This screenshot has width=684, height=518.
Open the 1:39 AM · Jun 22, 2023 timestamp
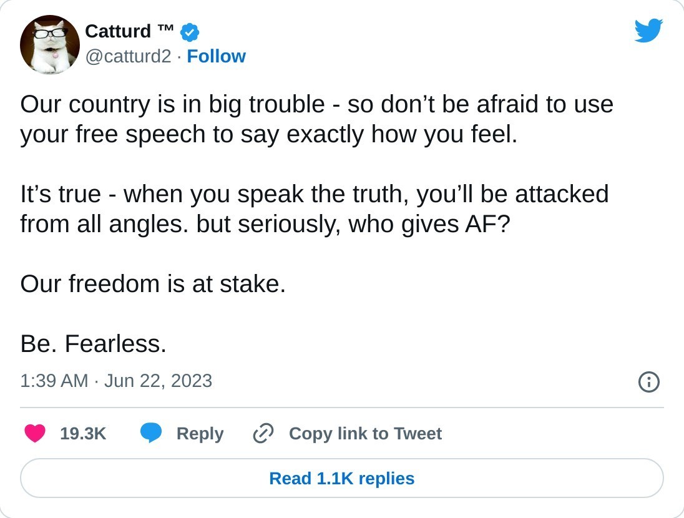[116, 381]
